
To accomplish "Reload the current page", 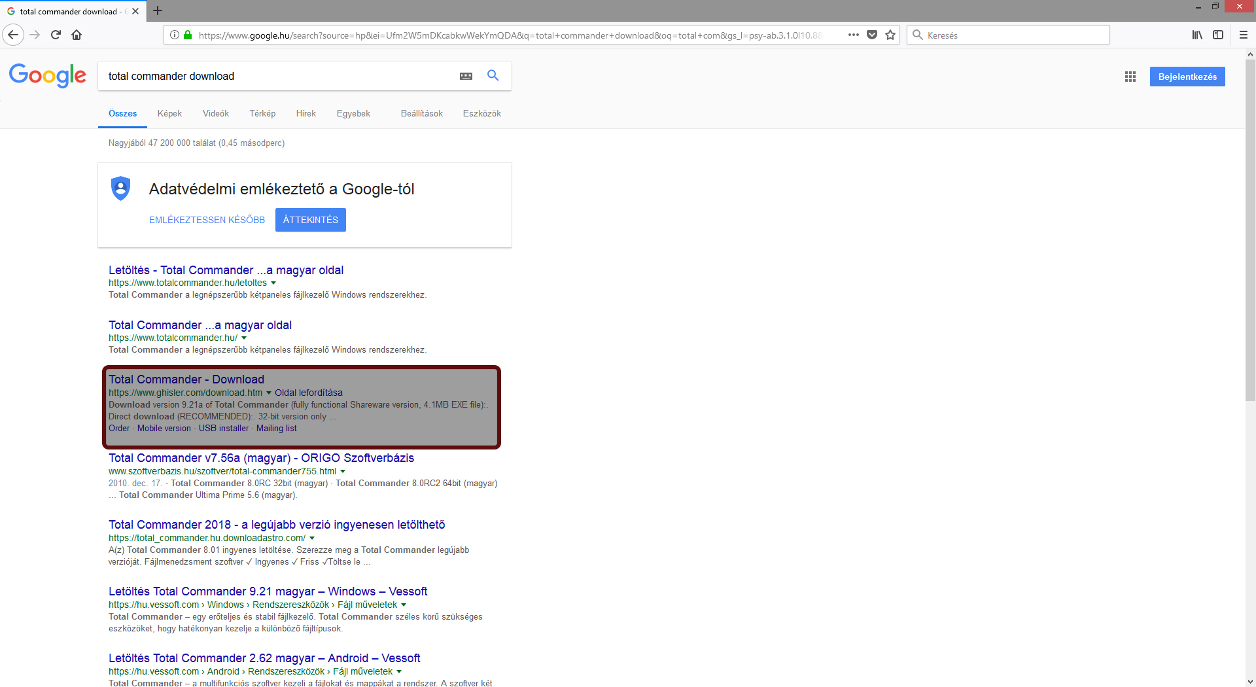I will click(56, 35).
